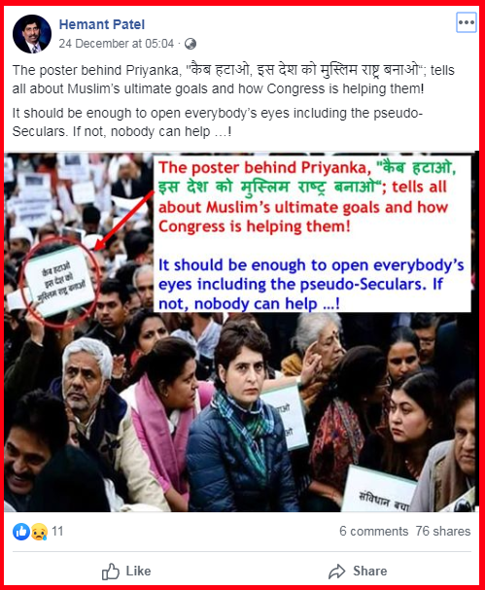Click the public globe privacy icon
This screenshot has width=485, height=590.
click(x=191, y=44)
